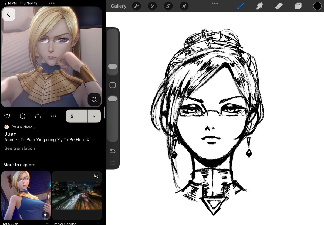Open multitasking dots above Pinterest app
The image size is (324, 225).
click(51, 3)
